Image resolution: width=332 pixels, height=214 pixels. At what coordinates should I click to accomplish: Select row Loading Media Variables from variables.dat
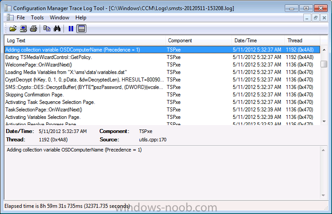[x=162, y=72]
